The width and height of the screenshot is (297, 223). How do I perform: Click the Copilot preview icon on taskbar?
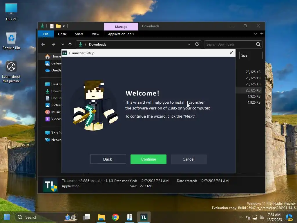[x=289, y=217]
